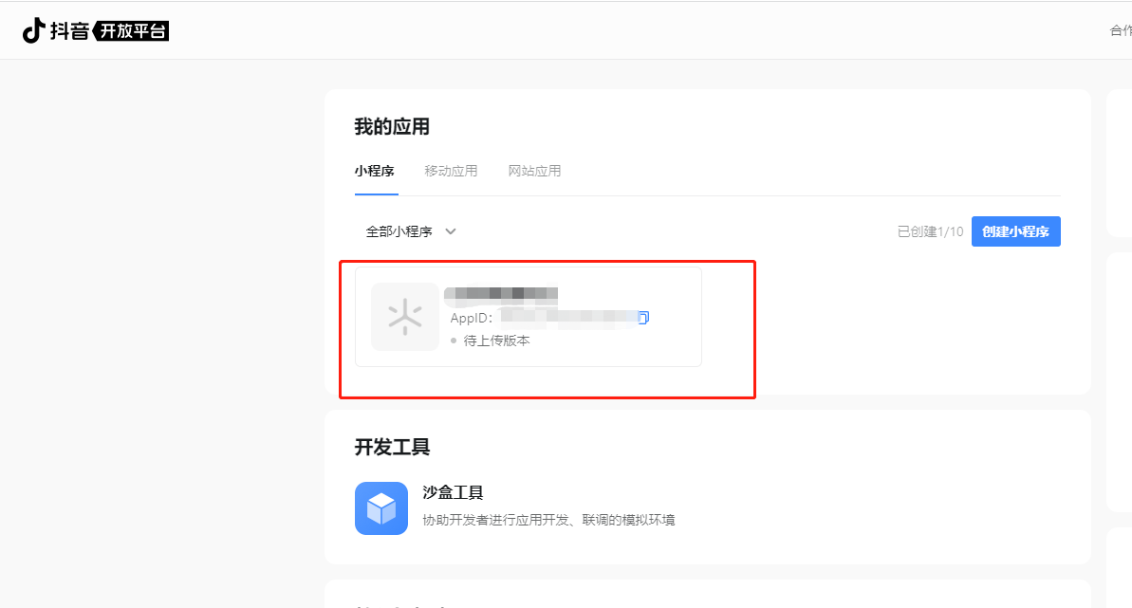Switch to the 小程序 tab
This screenshot has height=608, width=1132.
click(x=374, y=171)
